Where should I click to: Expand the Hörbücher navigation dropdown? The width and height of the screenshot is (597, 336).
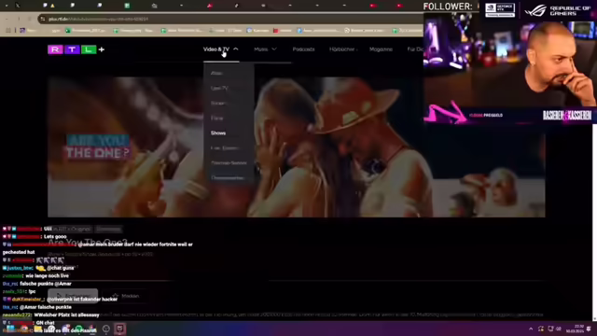click(343, 49)
